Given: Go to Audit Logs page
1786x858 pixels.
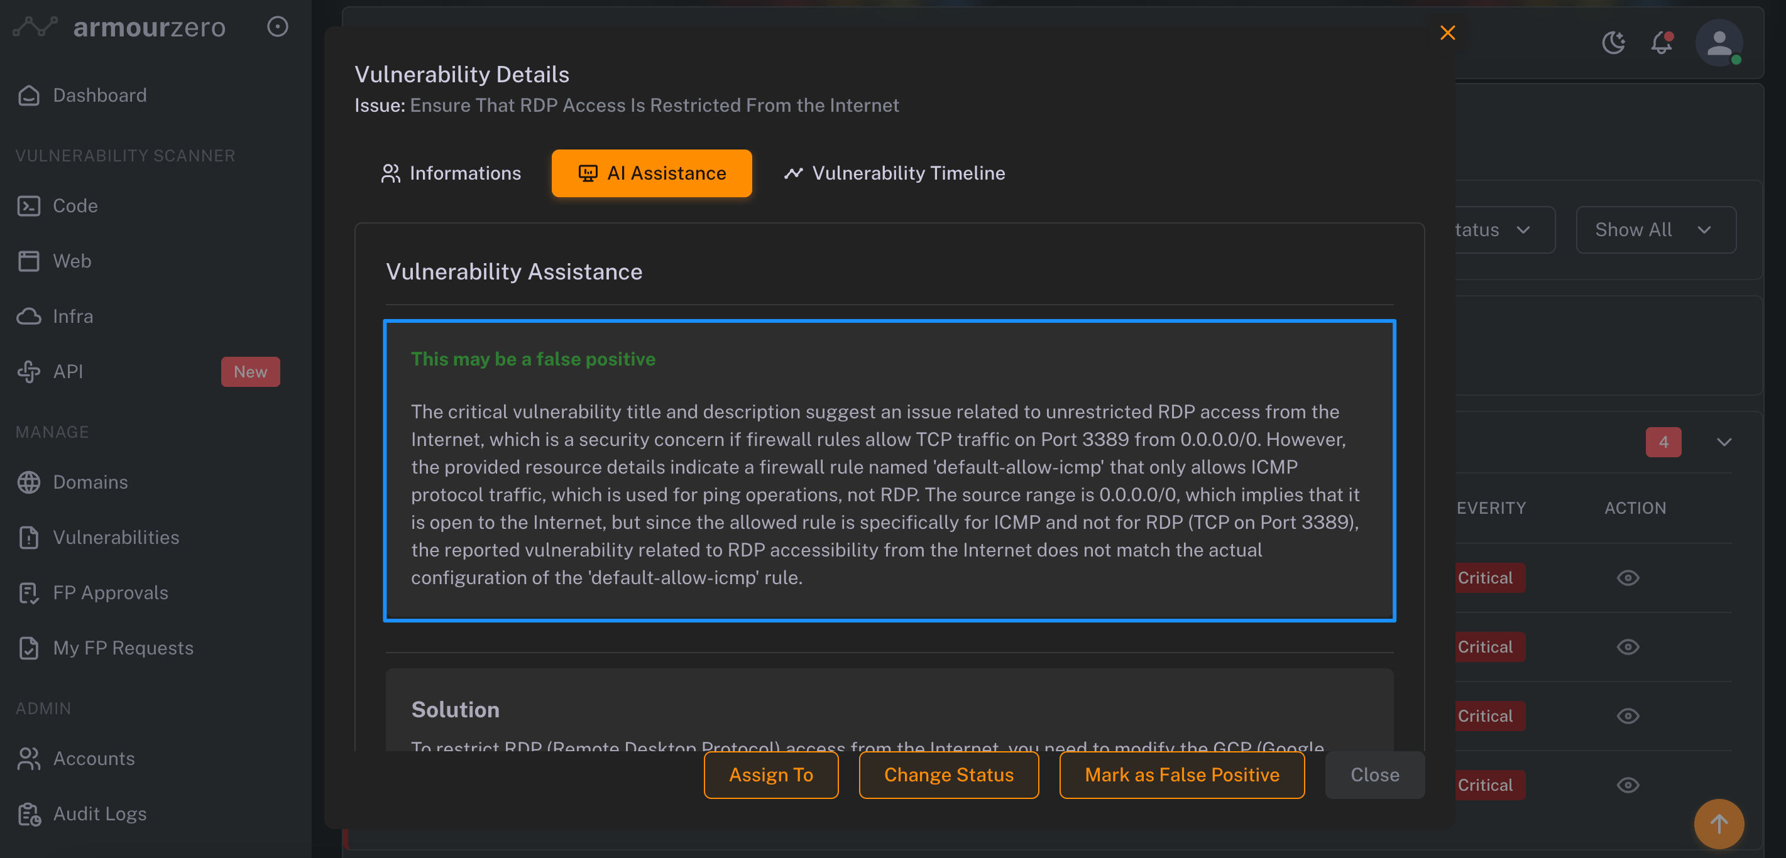Looking at the screenshot, I should tap(99, 813).
